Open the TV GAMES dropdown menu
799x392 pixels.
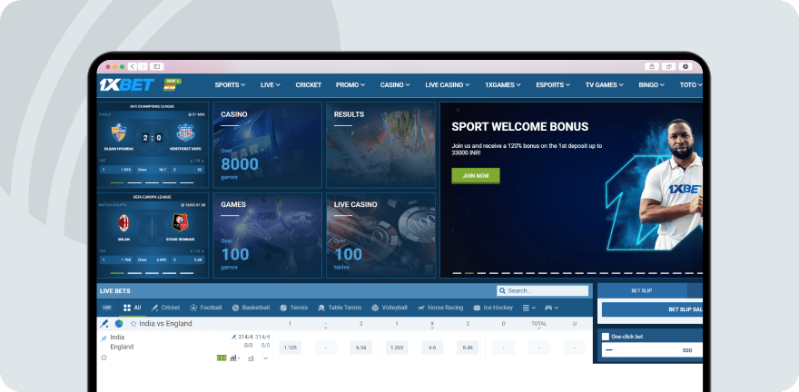click(x=605, y=85)
